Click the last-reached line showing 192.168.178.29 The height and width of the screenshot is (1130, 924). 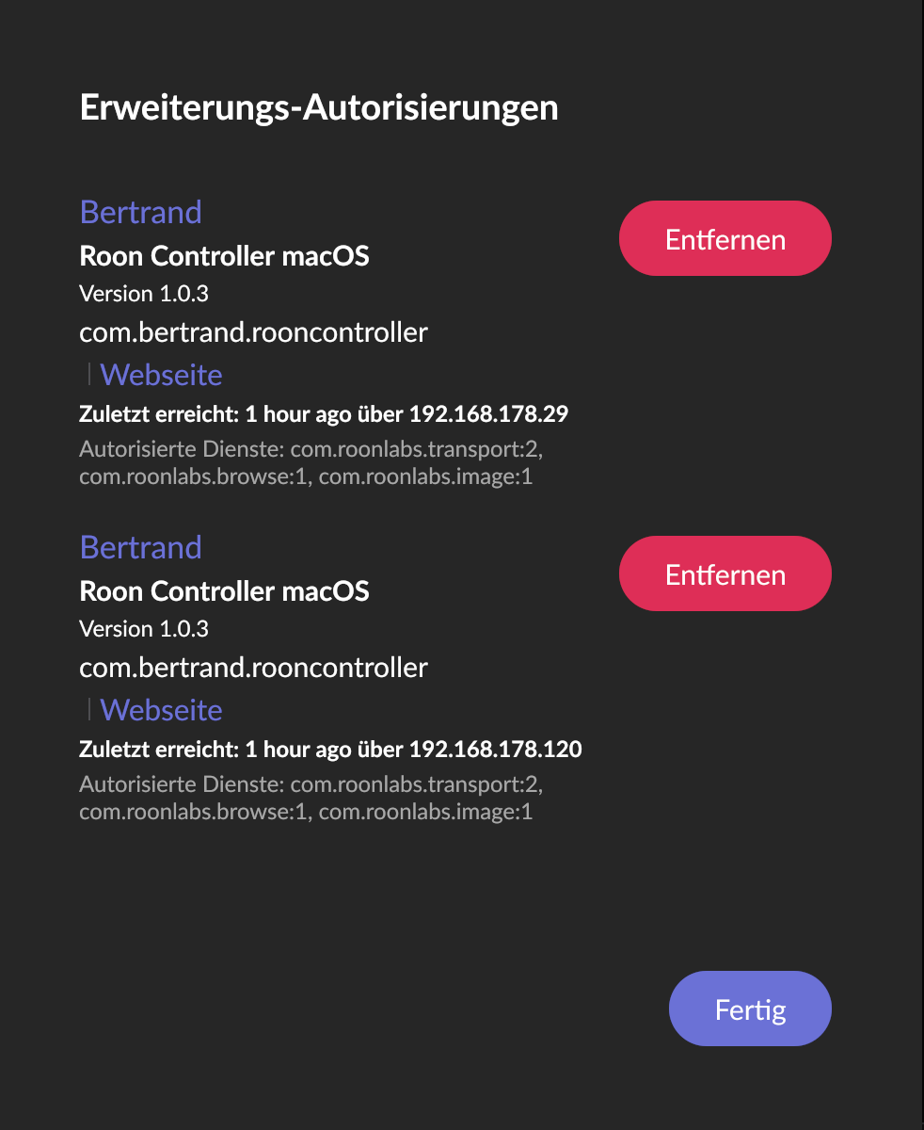(324, 413)
